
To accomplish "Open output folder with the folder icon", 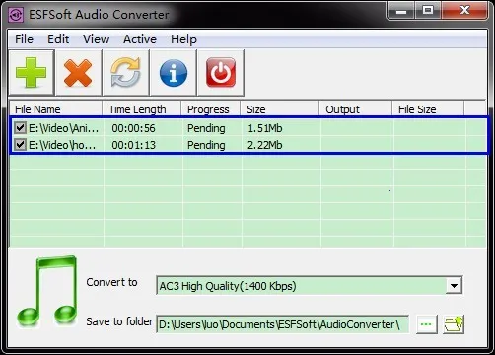I will (454, 324).
